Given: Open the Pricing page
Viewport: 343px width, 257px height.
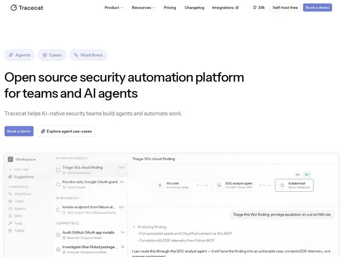Looking at the screenshot, I should point(170,7).
